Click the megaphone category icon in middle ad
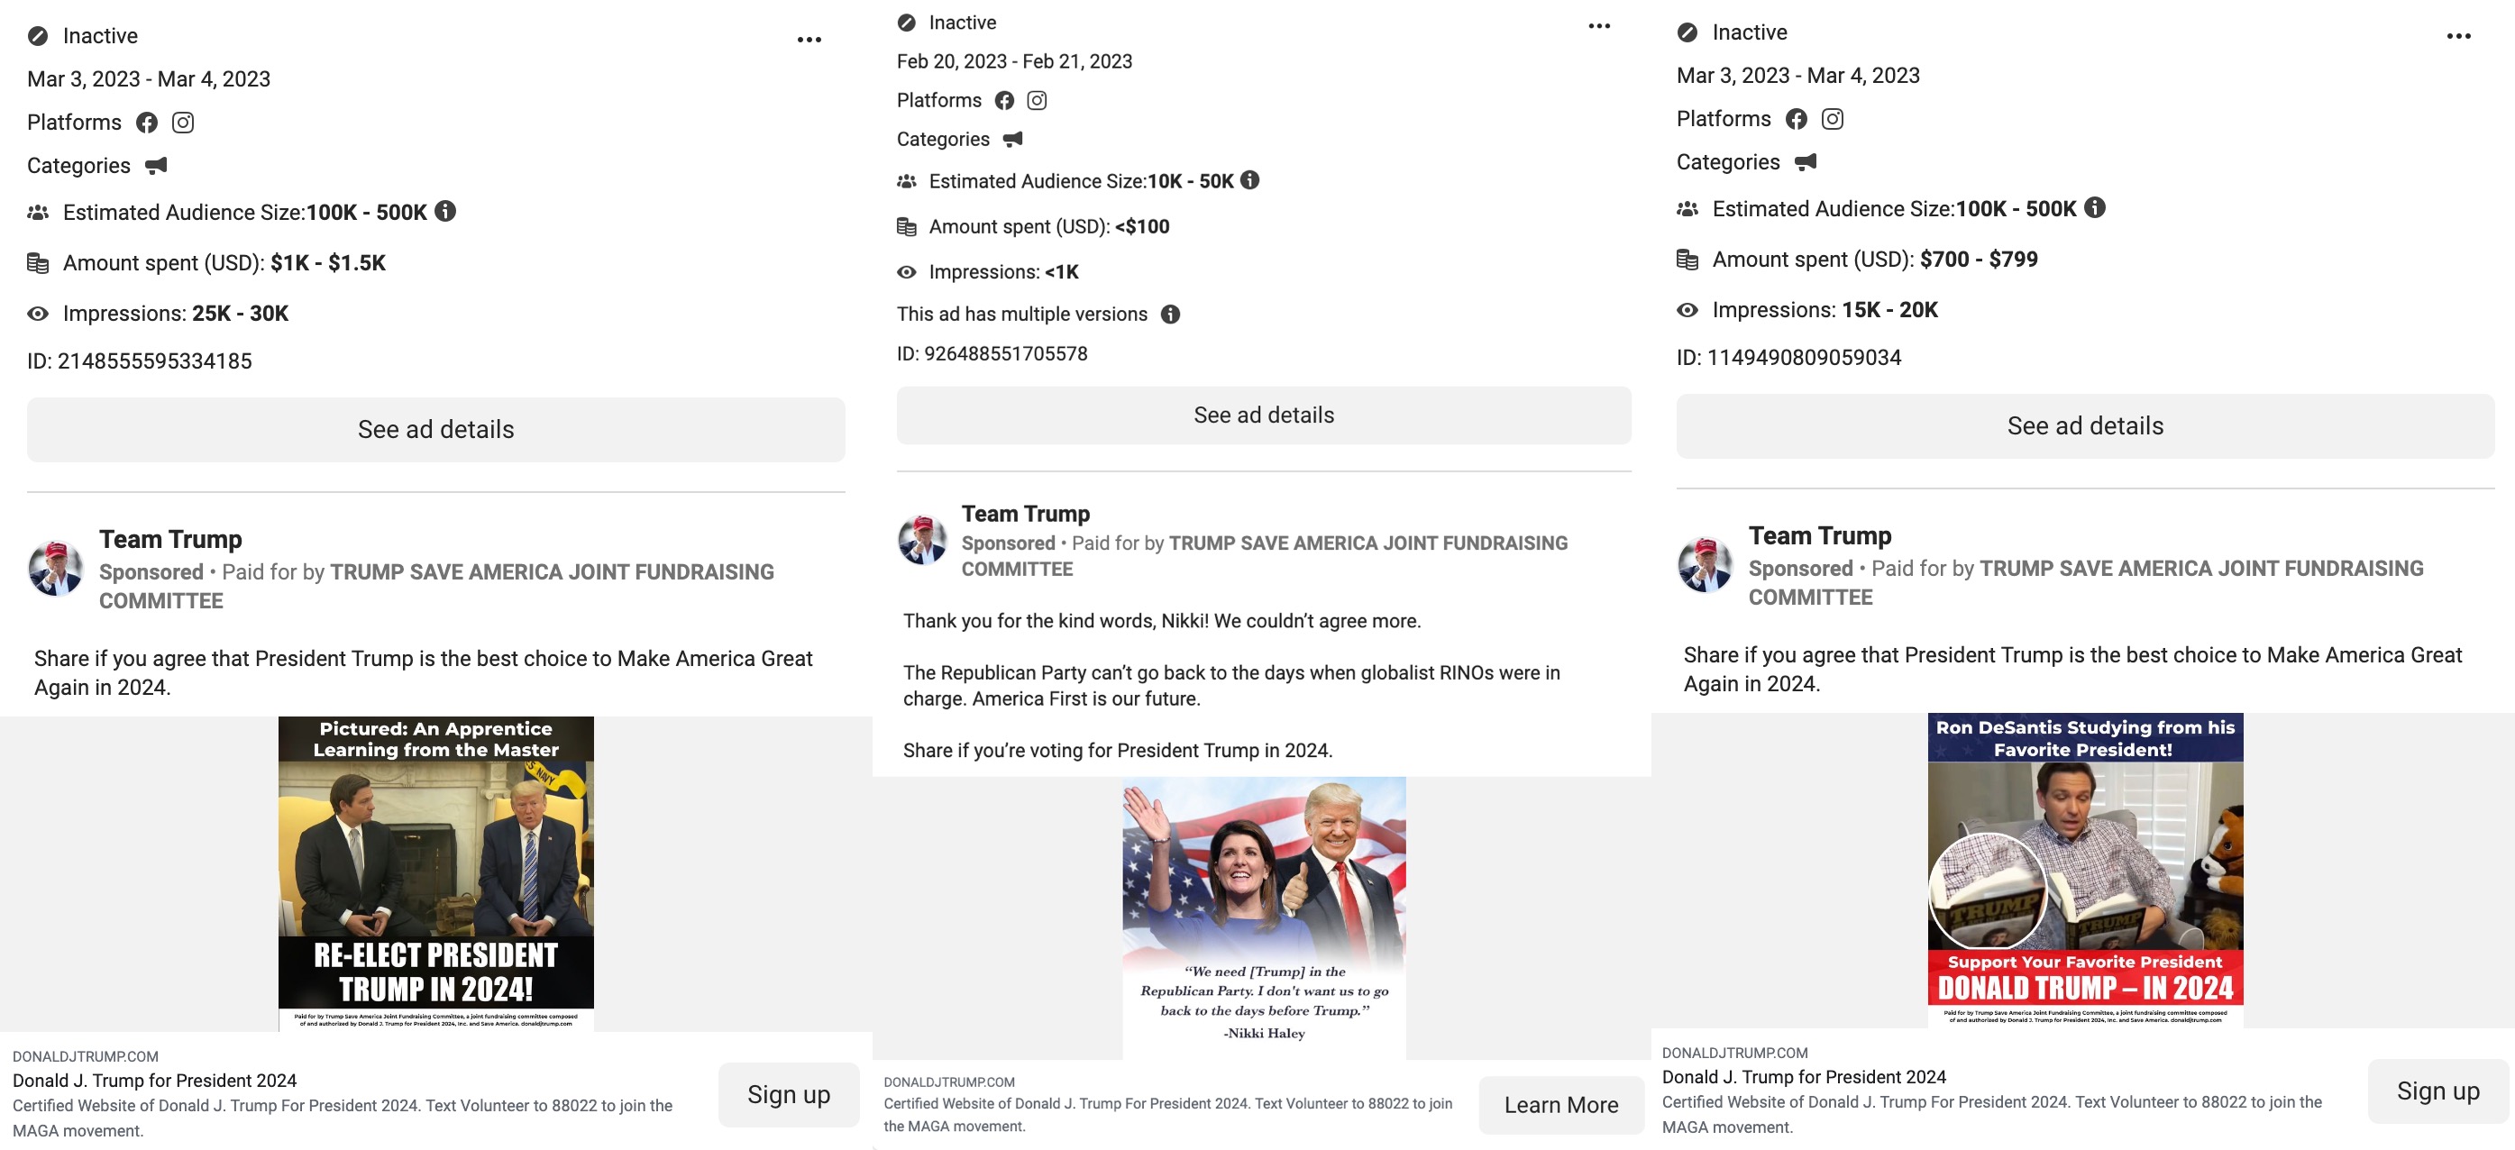This screenshot has width=2515, height=1150. (1012, 139)
